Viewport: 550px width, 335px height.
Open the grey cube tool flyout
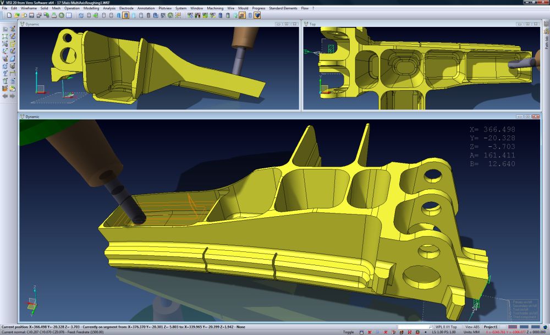pos(13,67)
